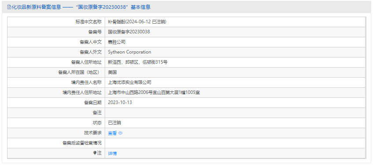Click the label 备注
The height and width of the screenshot is (165, 373).
pyautogui.click(x=97, y=112)
